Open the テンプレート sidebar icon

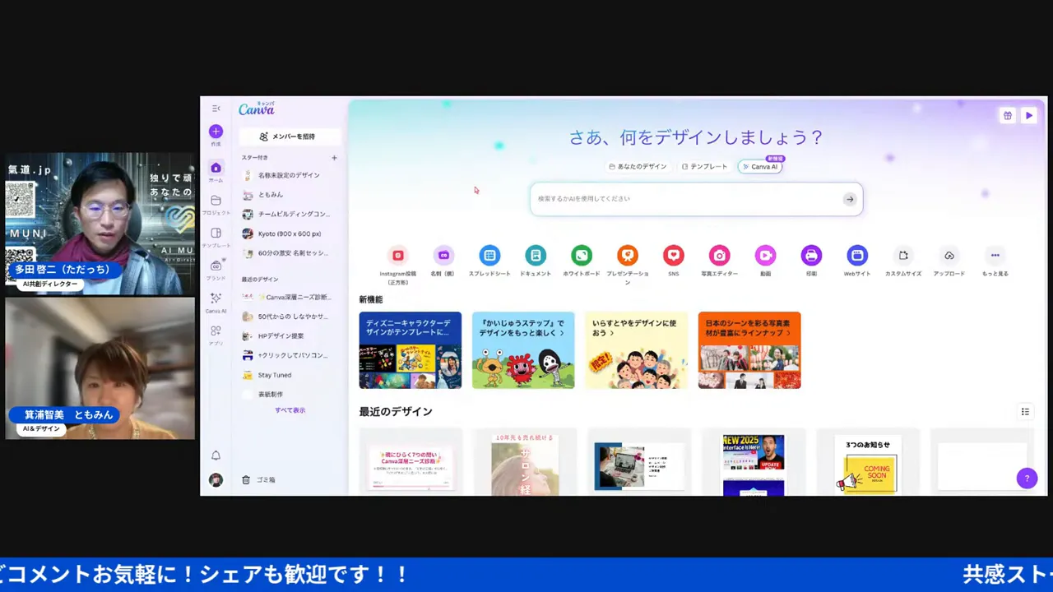pyautogui.click(x=216, y=233)
